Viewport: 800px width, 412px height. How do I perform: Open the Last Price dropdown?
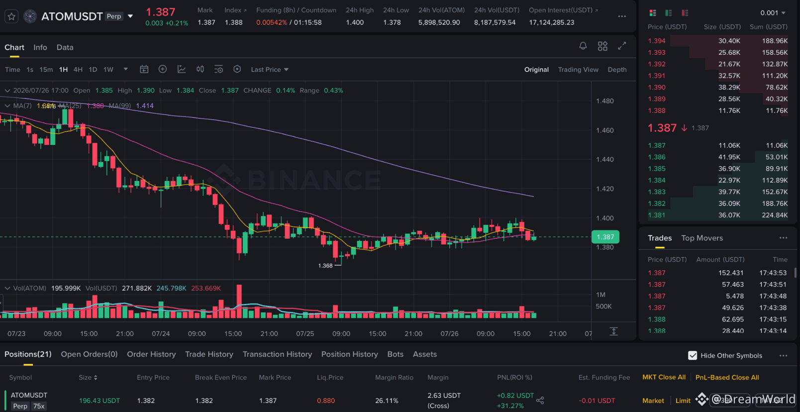tap(270, 70)
